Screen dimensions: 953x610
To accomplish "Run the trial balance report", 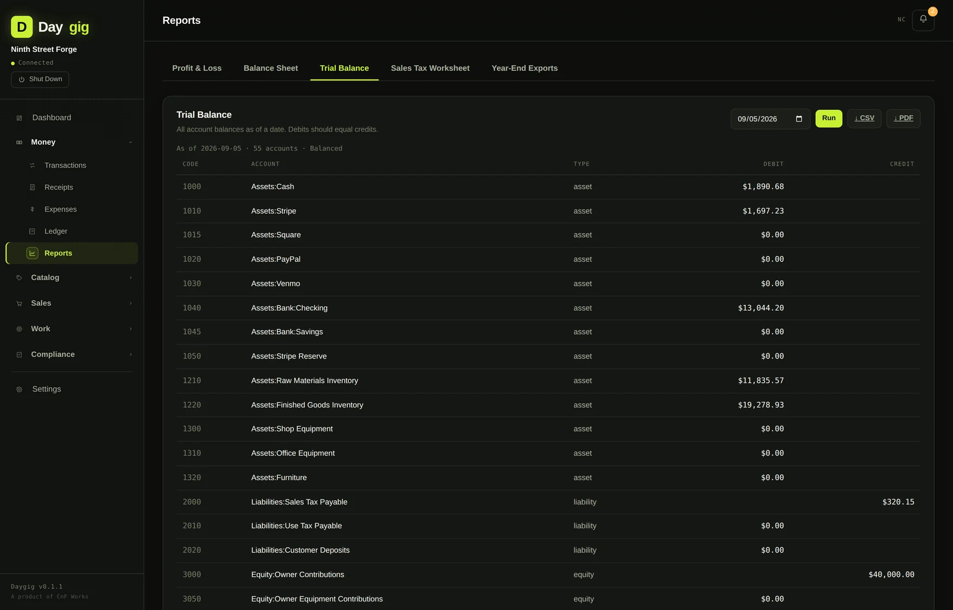I will 828,118.
